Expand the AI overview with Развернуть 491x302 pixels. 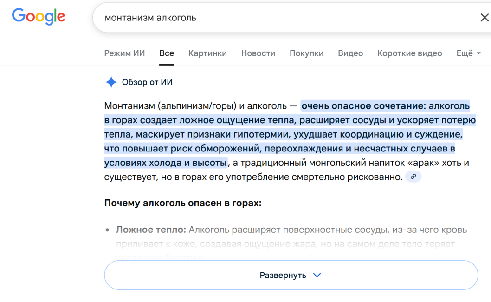(x=291, y=275)
